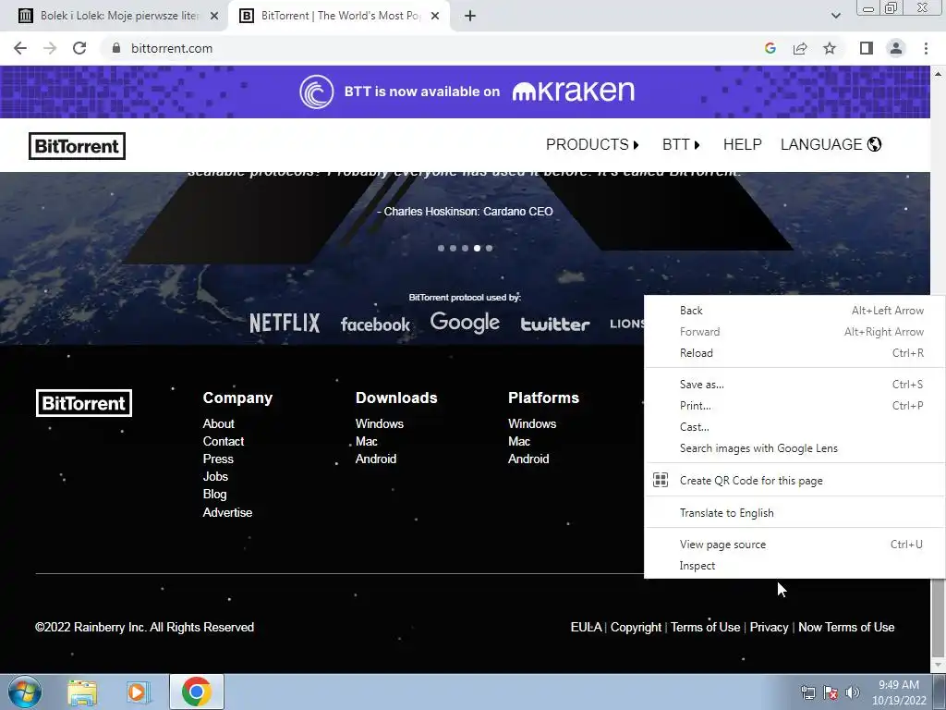Click the Netflix logo

click(285, 323)
